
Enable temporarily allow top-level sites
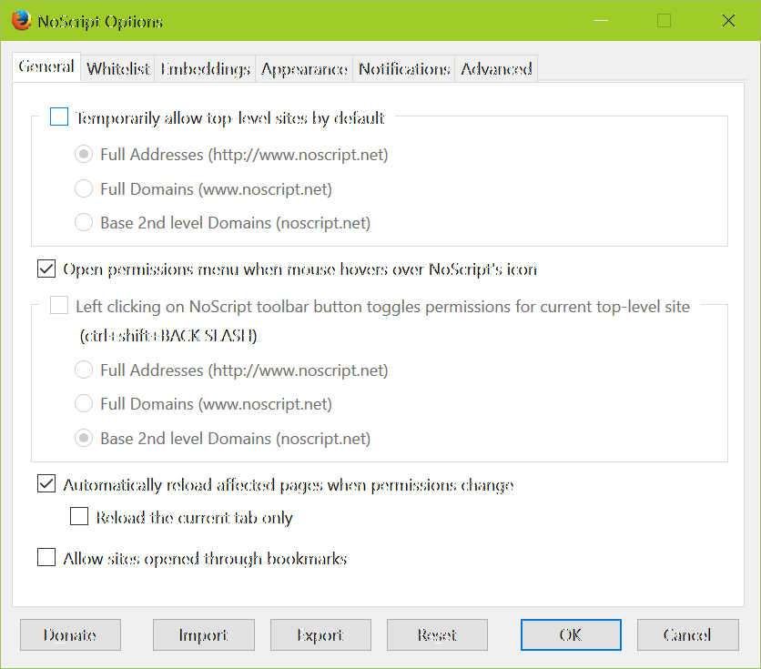(59, 117)
